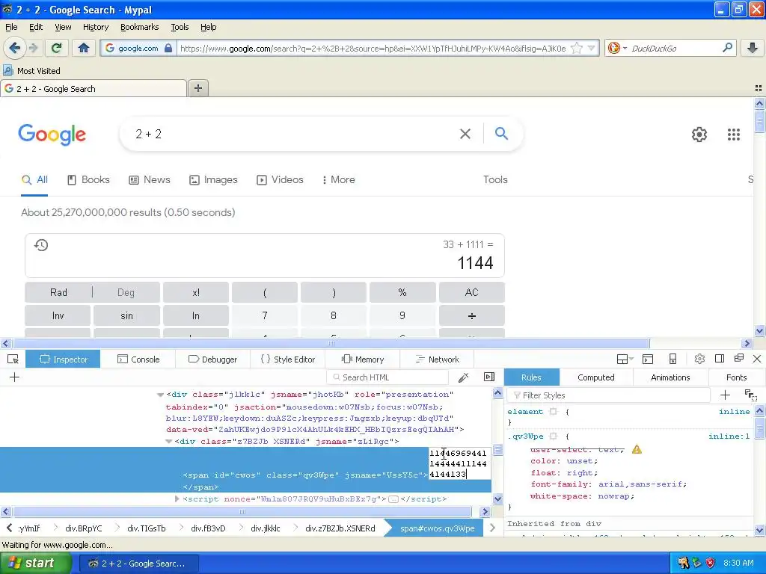Click the padlock site security icon
The width and height of the screenshot is (766, 574).
tap(168, 48)
